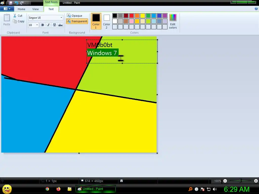Screen dimensions: 259x194
Task: Click the volume speaker tray icon
Action: tap(215, 189)
